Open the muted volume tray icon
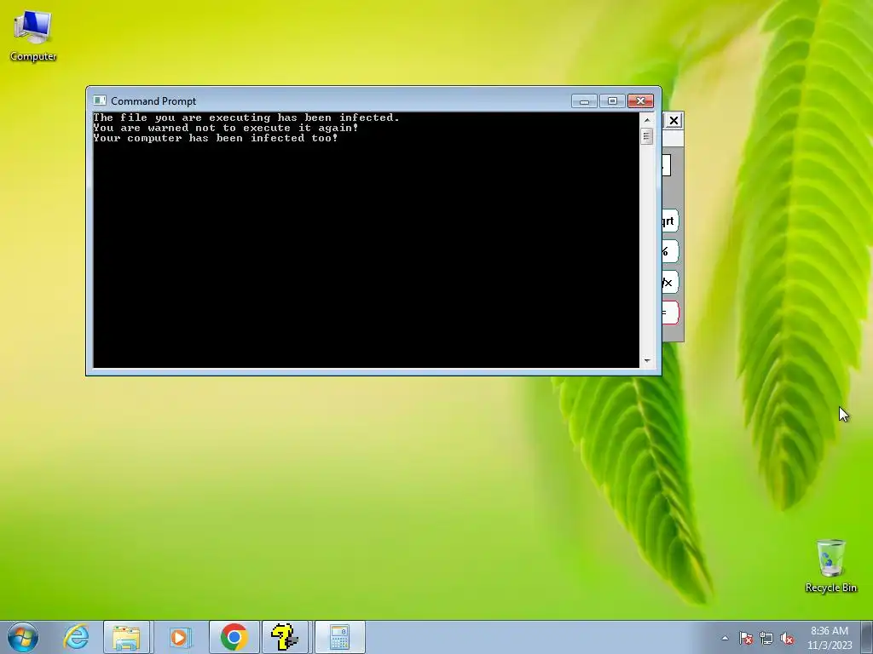 pos(787,639)
